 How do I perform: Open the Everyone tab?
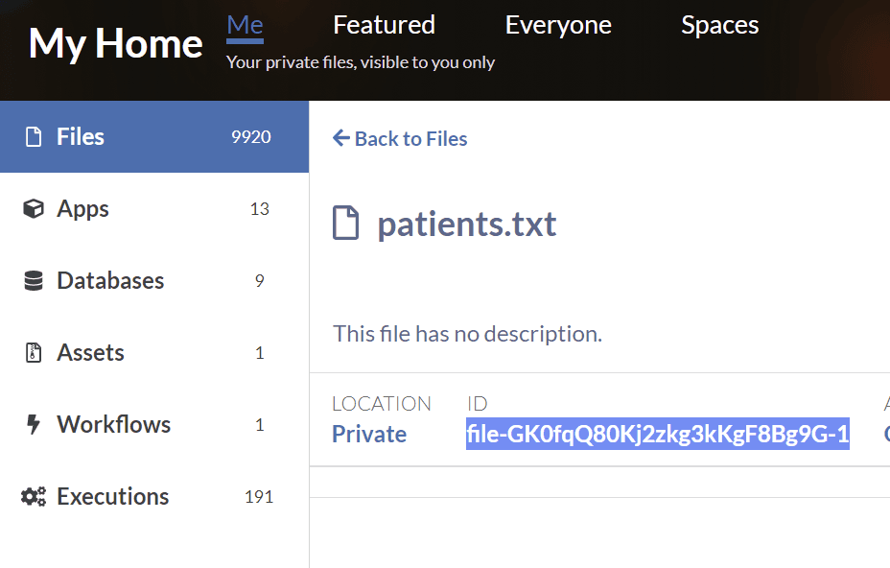pyautogui.click(x=558, y=25)
